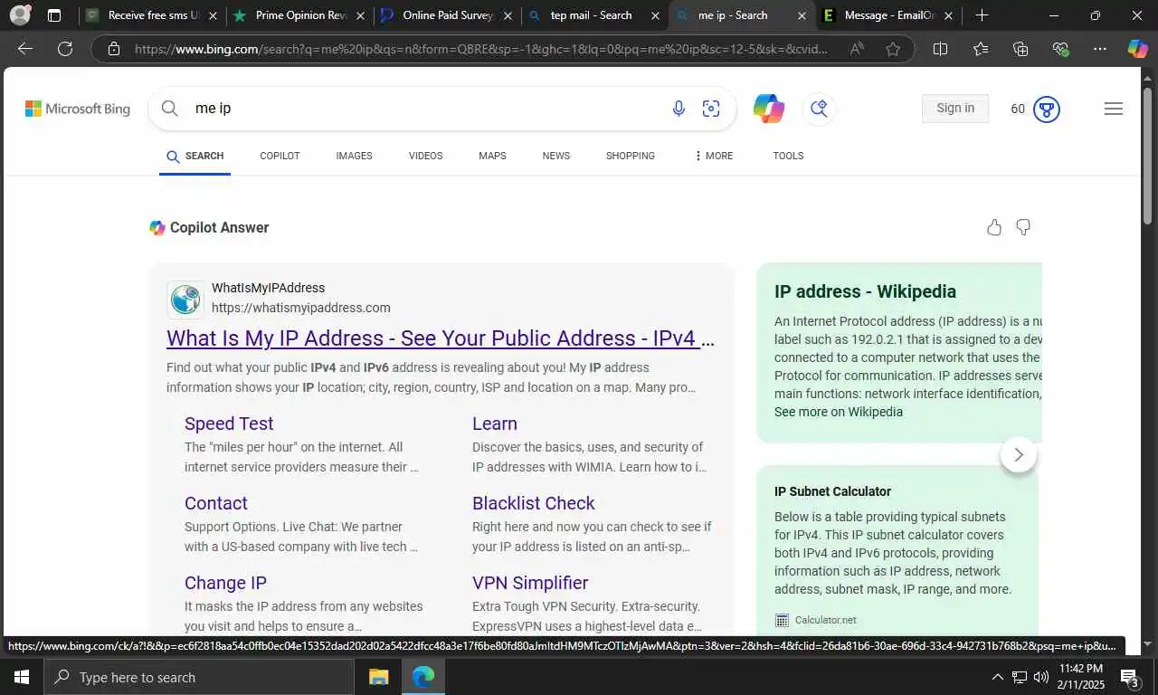Go back using the browser back arrow
1158x695 pixels.
[25, 49]
